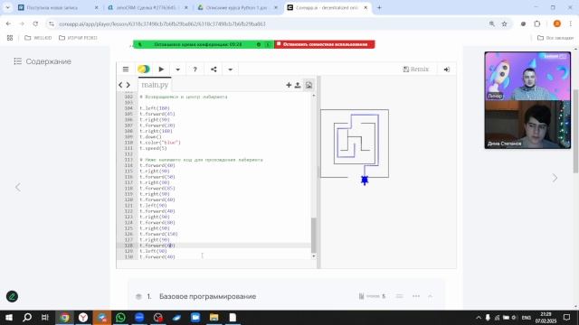Open the Trinket hamburger menu
The width and height of the screenshot is (579, 325).
pos(126,70)
